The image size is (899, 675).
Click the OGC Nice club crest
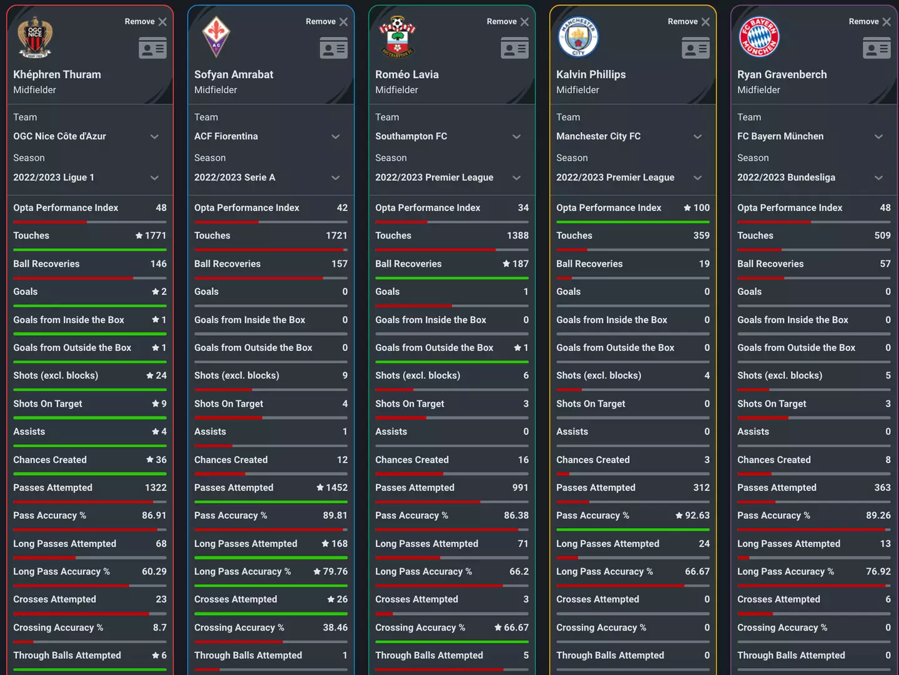click(x=35, y=37)
